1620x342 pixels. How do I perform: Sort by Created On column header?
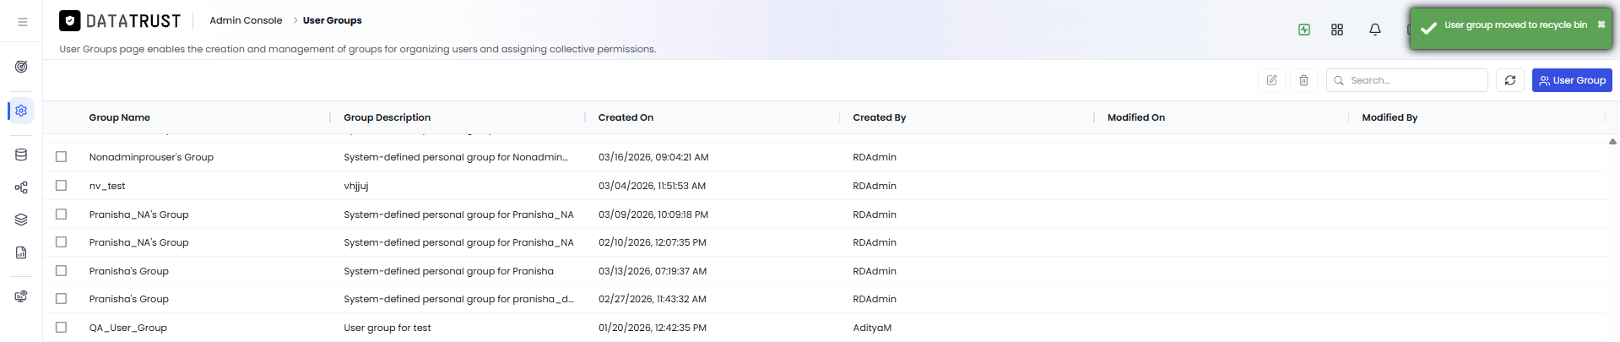(x=626, y=117)
